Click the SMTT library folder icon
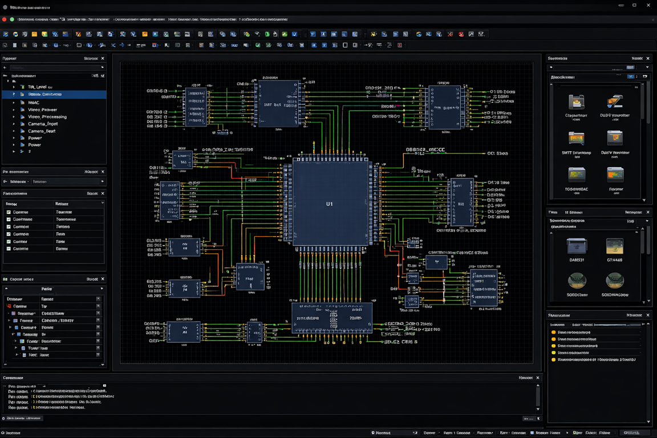The height and width of the screenshot is (438, 657). [577, 139]
